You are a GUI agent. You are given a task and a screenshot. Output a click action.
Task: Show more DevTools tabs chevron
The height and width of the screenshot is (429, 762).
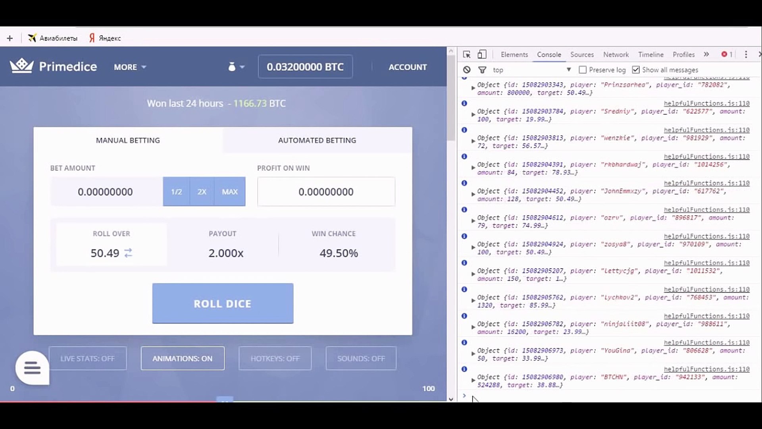706,54
